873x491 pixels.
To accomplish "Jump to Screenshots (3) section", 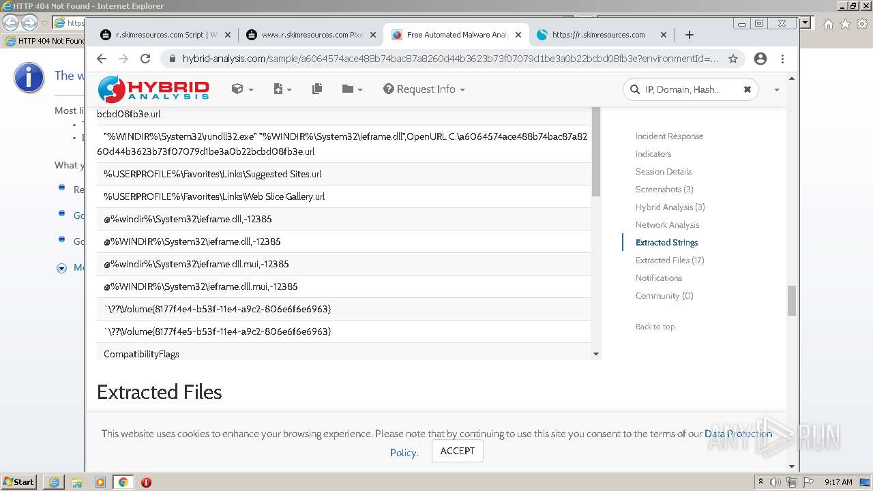I will click(664, 190).
